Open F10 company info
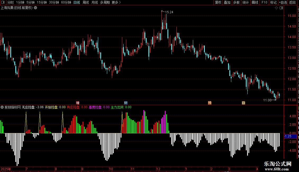 tap(264, 2)
